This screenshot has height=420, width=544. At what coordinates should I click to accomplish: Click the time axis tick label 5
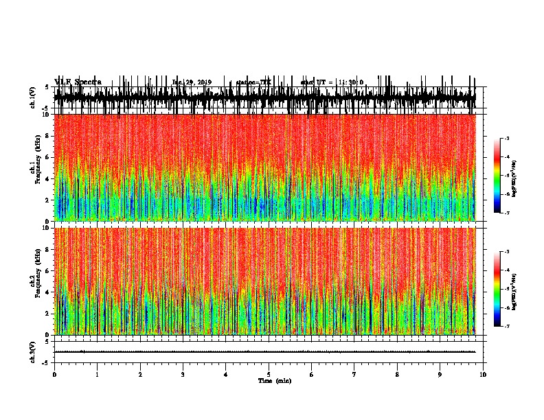269,375
